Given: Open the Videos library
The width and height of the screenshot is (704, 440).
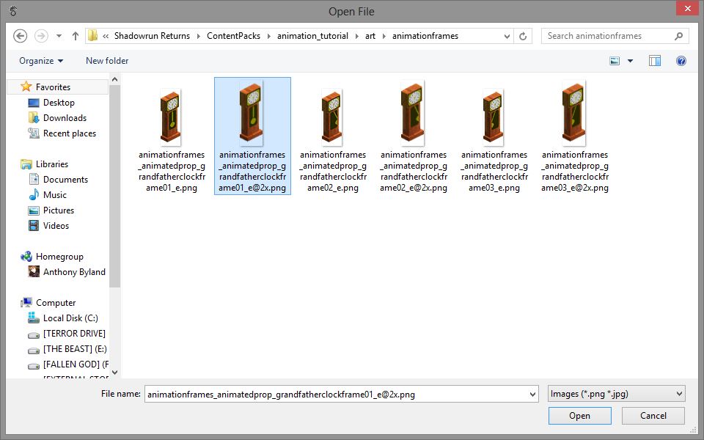Looking at the screenshot, I should tap(56, 226).
